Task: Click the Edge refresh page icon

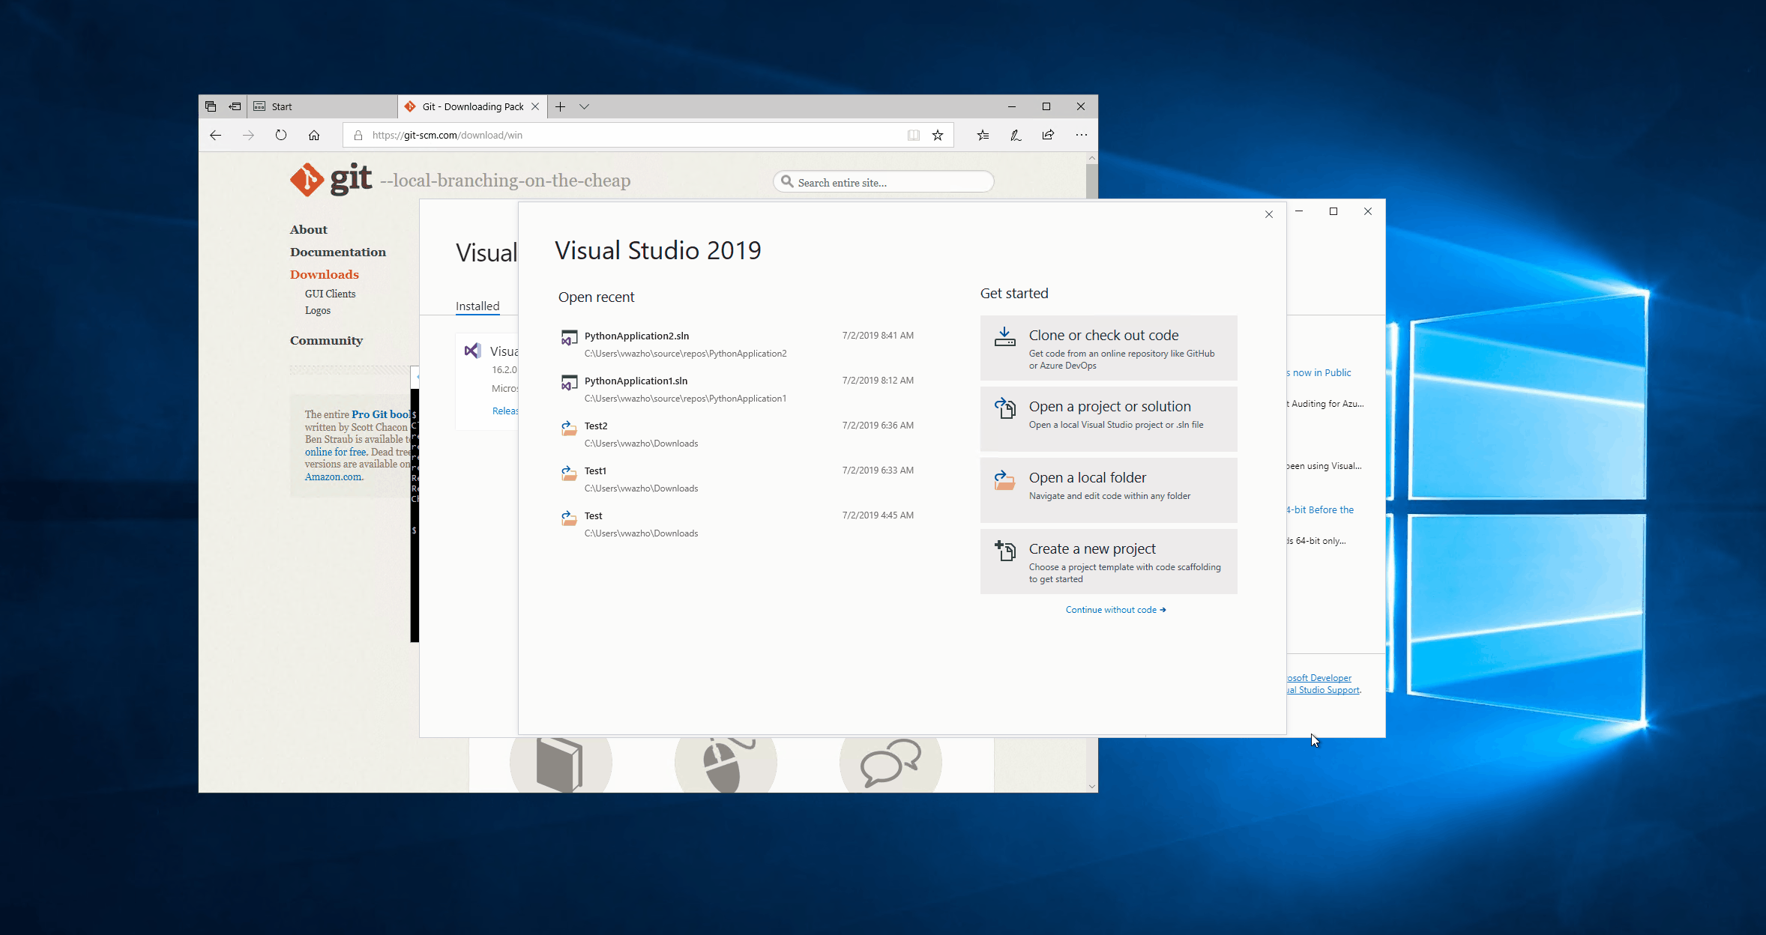Action: click(x=281, y=135)
